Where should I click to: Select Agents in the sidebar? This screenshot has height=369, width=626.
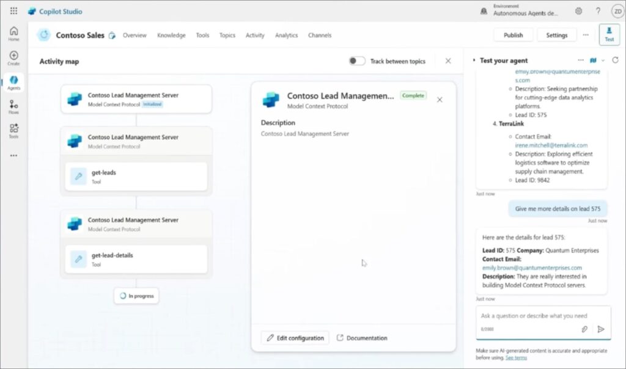[13, 82]
